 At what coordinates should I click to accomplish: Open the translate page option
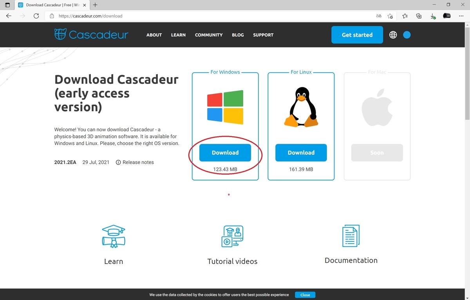click(x=379, y=16)
